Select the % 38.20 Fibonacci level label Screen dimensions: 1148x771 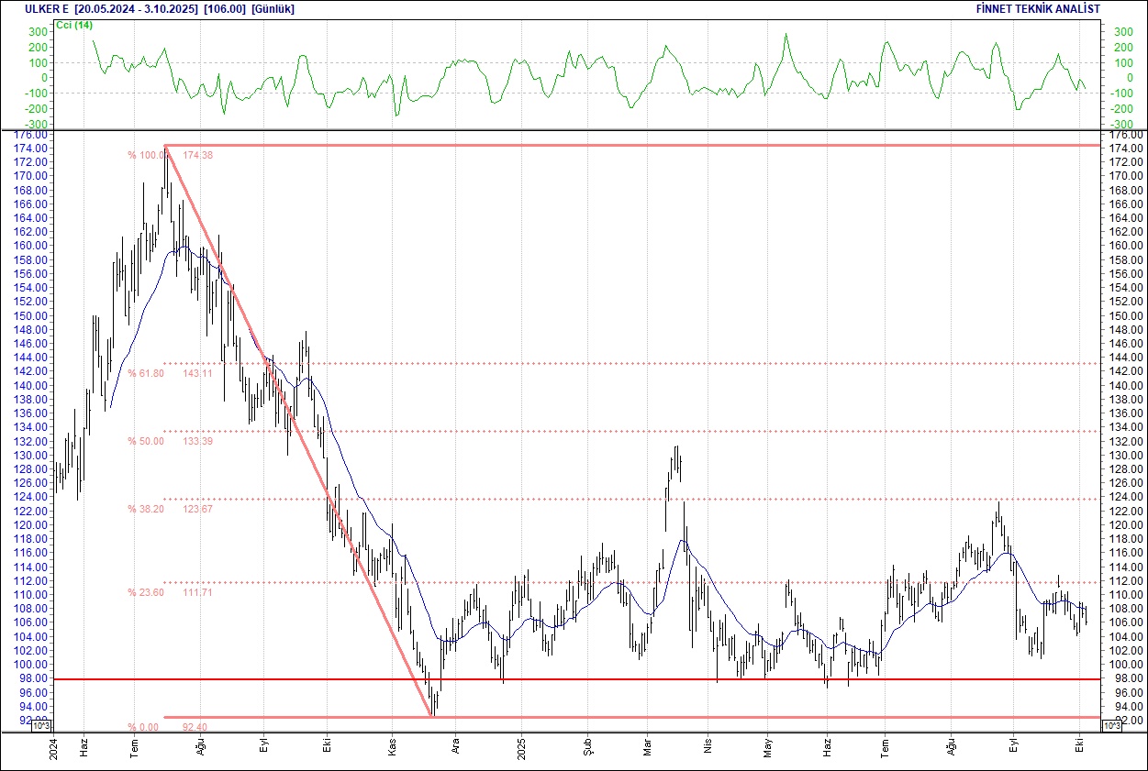tap(145, 509)
